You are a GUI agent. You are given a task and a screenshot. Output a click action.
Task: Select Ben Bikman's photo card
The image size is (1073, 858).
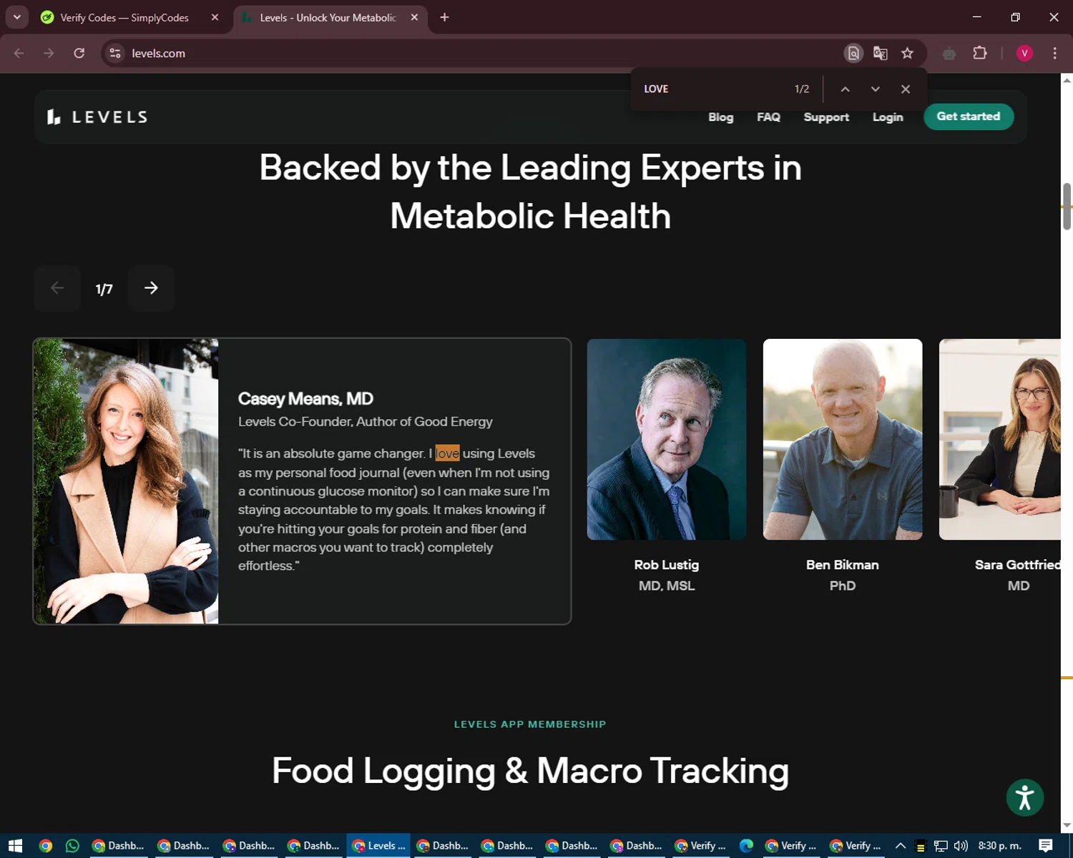point(843,439)
